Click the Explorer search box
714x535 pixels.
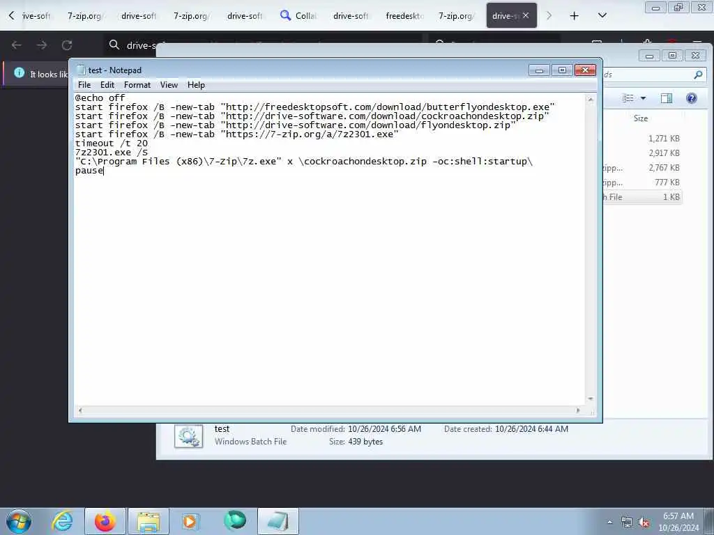click(654, 75)
